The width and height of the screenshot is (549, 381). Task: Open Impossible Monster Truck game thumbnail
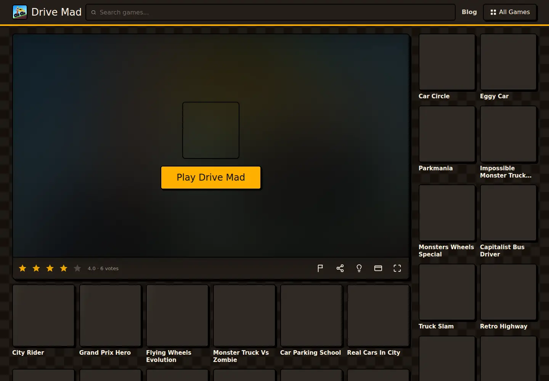pyautogui.click(x=509, y=134)
